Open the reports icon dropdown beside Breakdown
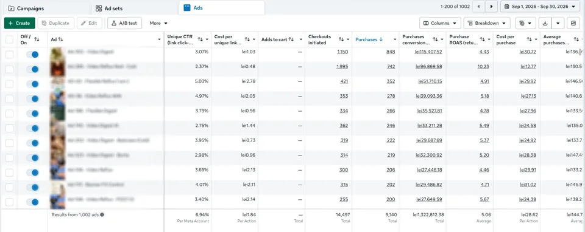The height and width of the screenshot is (232, 585). coord(526,23)
